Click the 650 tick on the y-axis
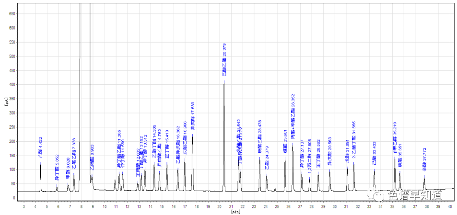Viewport: 457px width, 215px height. (x=11, y=14)
